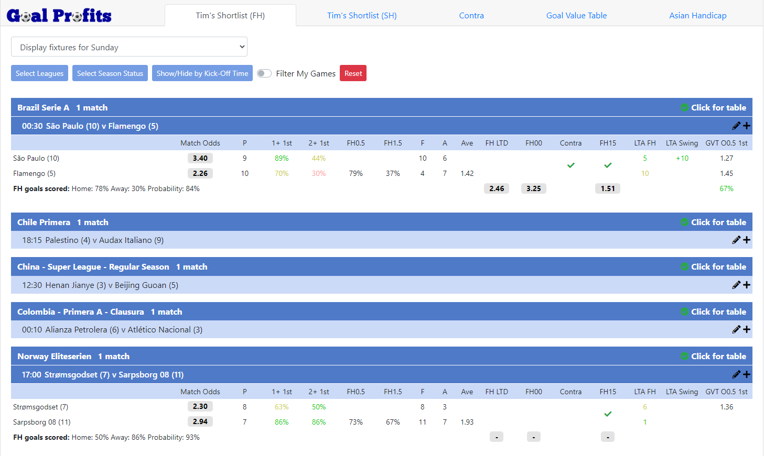Click the pencil icon for Palestino v Audax Italiano
This screenshot has width=764, height=456.
point(736,240)
